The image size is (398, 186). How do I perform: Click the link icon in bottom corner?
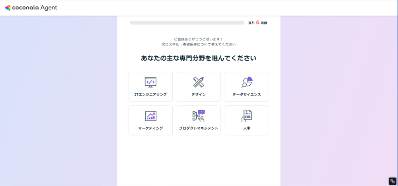pos(392,181)
